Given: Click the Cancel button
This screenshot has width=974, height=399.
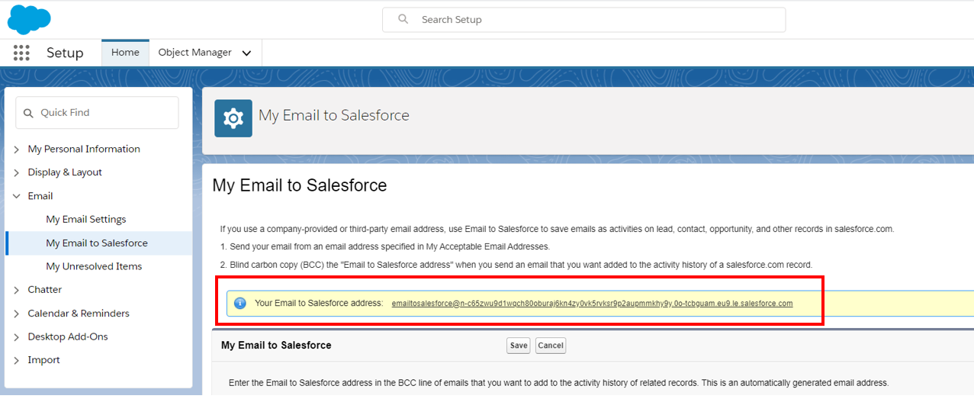Looking at the screenshot, I should [550, 346].
